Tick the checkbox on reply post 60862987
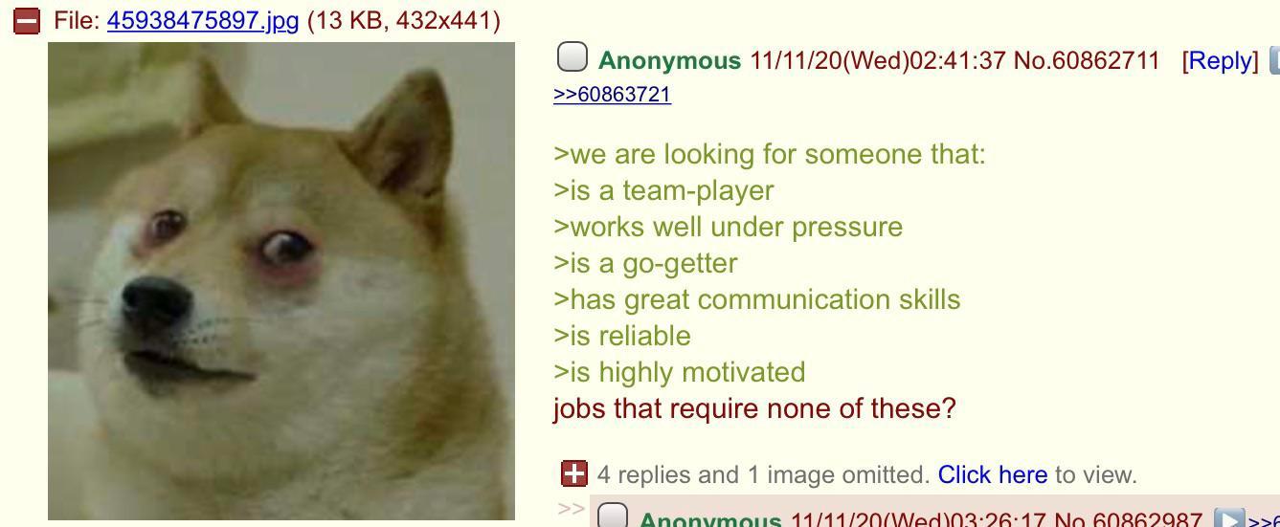1280x527 pixels. pos(613,516)
